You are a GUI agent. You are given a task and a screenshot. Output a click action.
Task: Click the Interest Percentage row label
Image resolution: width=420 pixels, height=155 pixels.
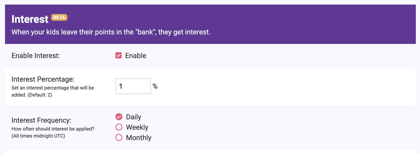pyautogui.click(x=43, y=79)
